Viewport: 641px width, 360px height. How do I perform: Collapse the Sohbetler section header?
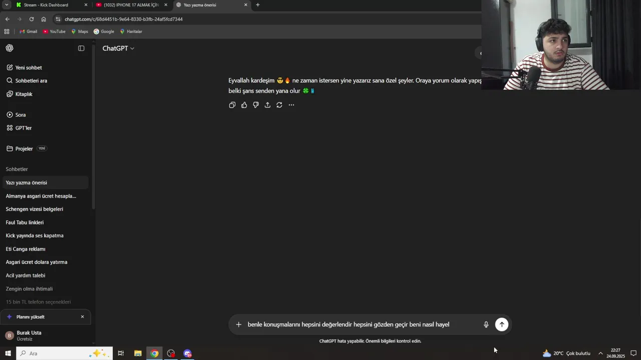coord(17,169)
